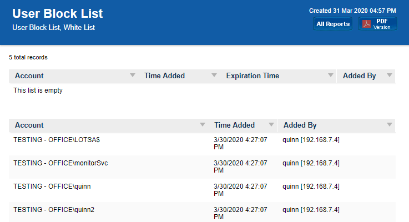Open Expiration Time column dropdown arrow
This screenshot has width=409, height=222.
331,75
